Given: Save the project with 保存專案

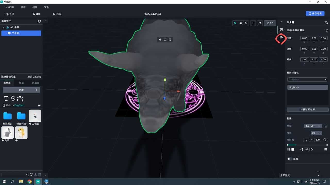Looking at the screenshot, I should (315, 13).
